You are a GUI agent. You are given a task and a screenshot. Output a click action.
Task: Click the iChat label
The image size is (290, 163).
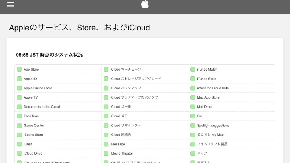pos(28,144)
